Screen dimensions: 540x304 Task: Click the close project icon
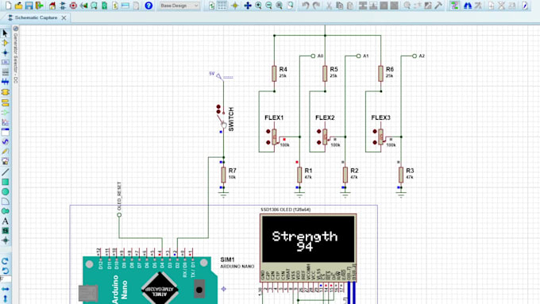(40, 6)
